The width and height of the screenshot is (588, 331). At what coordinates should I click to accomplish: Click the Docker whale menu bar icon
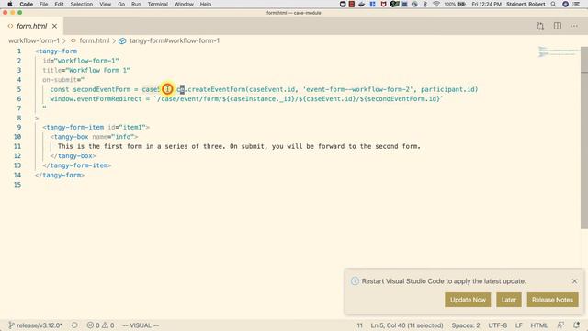click(361, 4)
